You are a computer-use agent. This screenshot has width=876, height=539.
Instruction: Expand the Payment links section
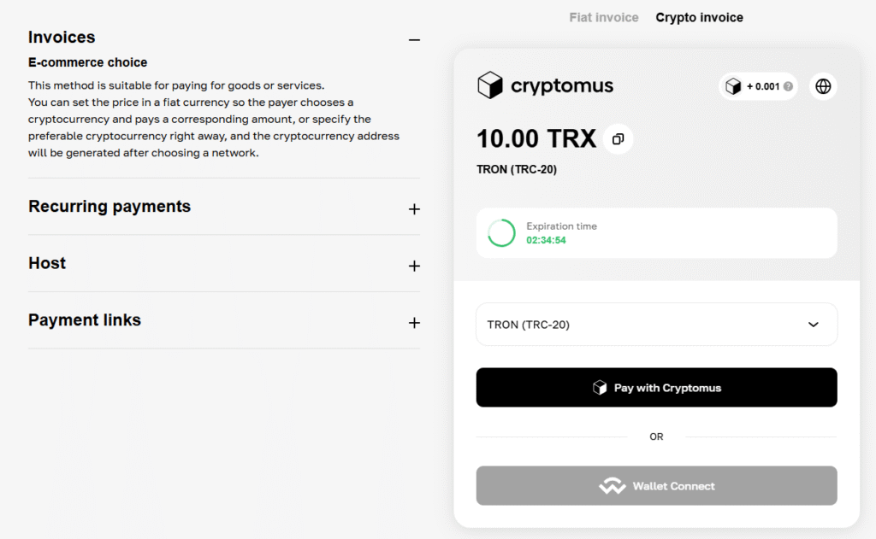click(x=414, y=323)
